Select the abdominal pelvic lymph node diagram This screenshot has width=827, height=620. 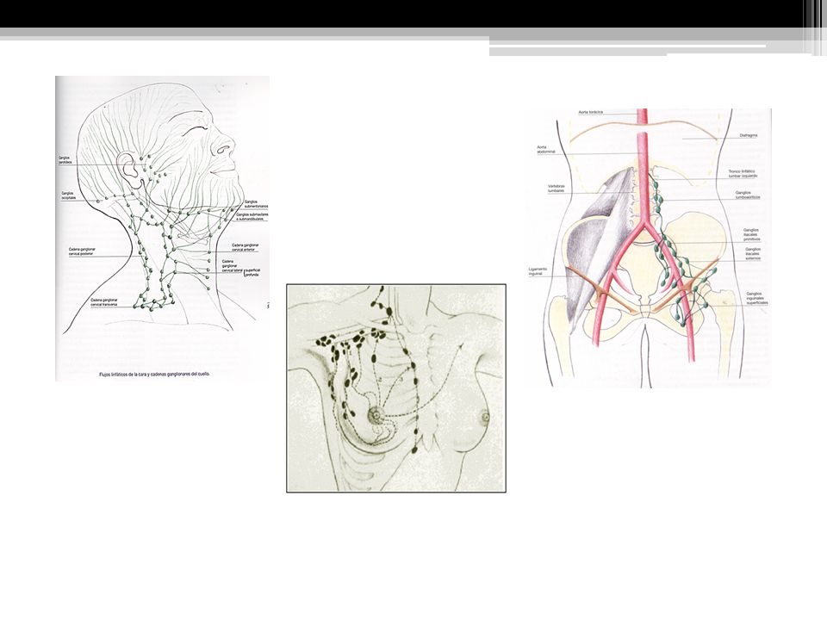650,248
